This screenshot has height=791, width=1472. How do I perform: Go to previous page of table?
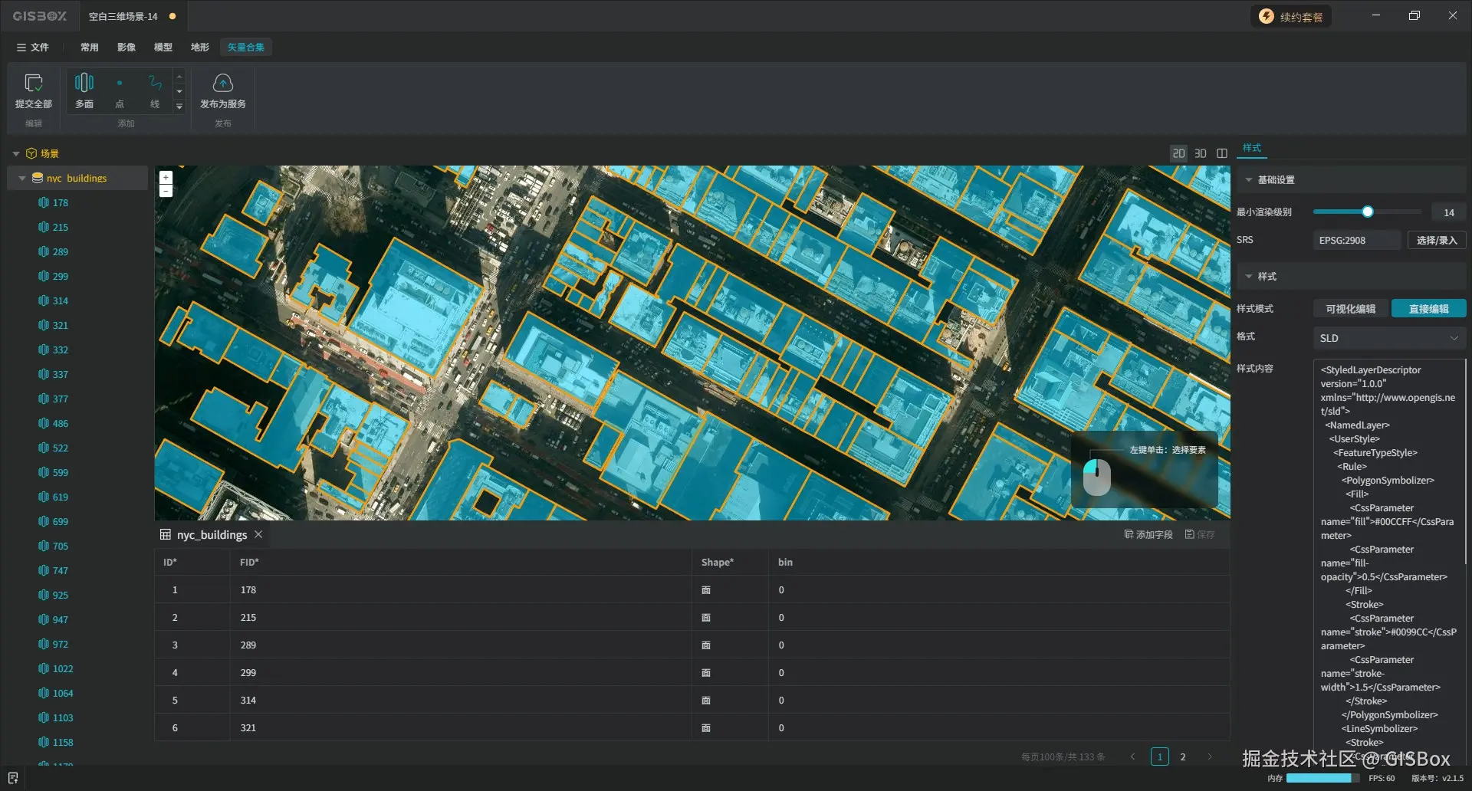(x=1132, y=757)
